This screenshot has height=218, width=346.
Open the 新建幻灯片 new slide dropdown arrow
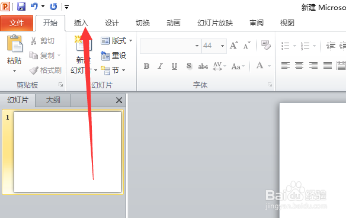coord(95,70)
